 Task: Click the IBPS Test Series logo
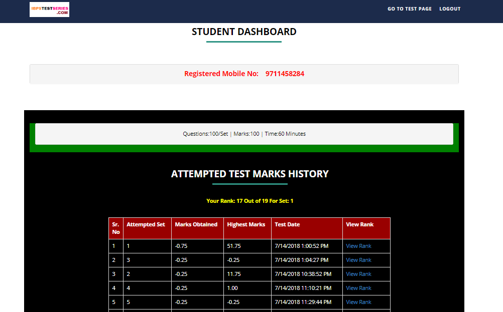(x=49, y=10)
